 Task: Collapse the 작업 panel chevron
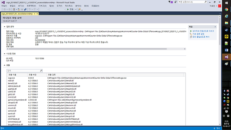pyautogui.click(x=215, y=27)
